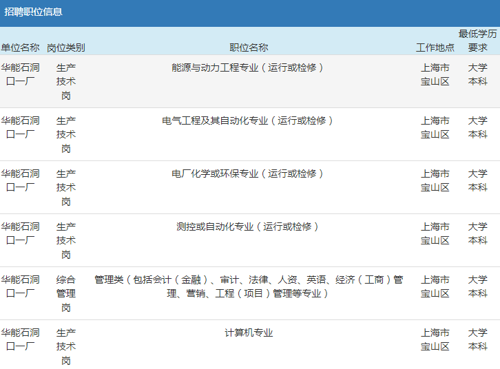Image resolution: width=500 pixels, height=369 pixels.
Task: Click 生产技术岗 in the 测控或自动化专业 row
Action: 66,240
